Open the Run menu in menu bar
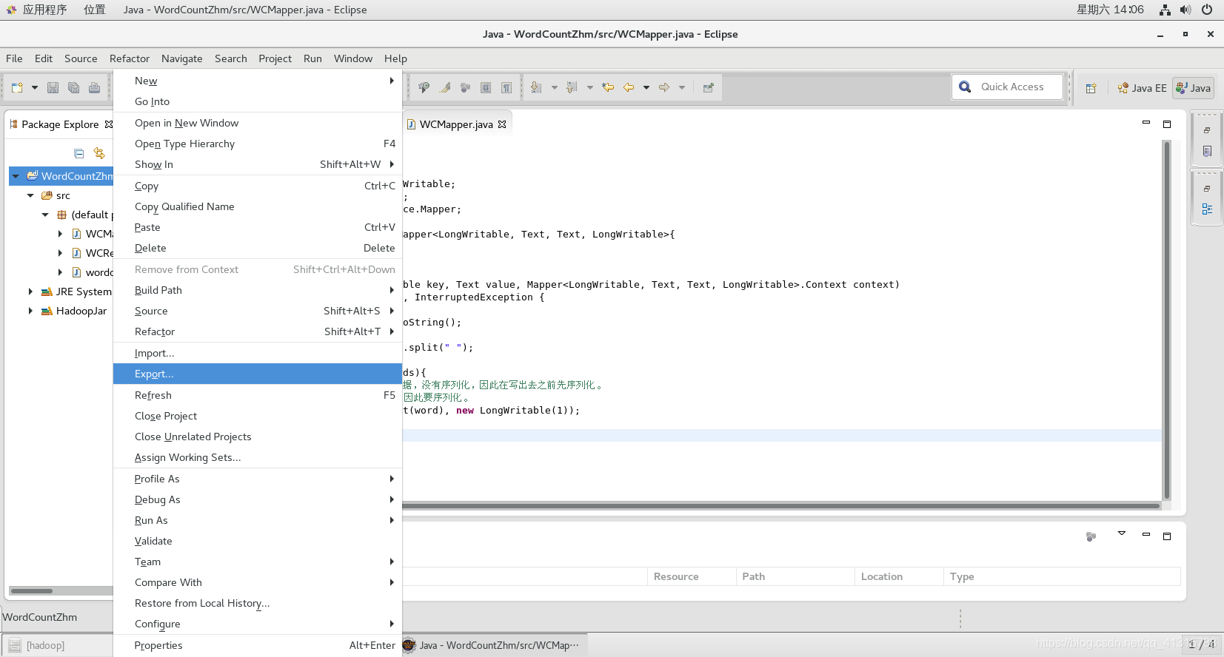 tap(312, 58)
